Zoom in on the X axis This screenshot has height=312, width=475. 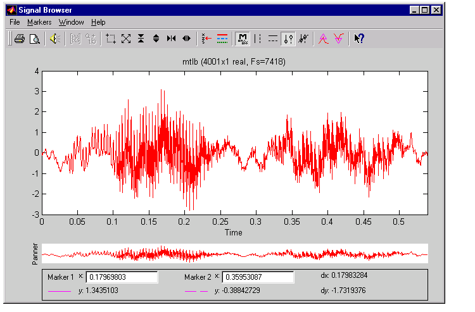click(x=171, y=39)
